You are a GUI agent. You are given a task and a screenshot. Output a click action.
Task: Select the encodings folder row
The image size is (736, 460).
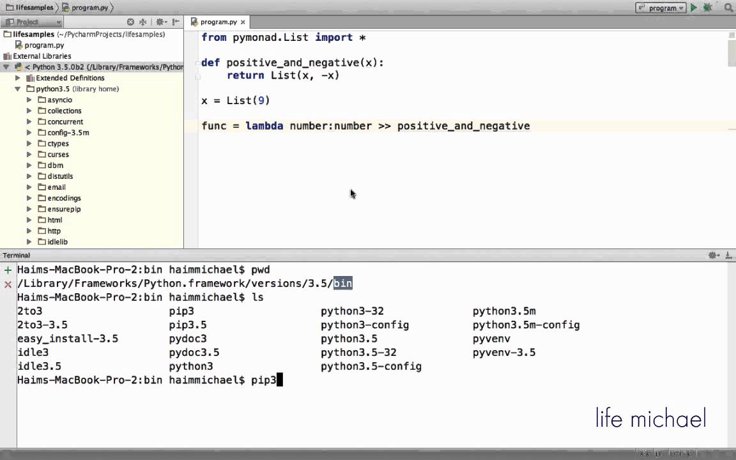[x=91, y=198]
